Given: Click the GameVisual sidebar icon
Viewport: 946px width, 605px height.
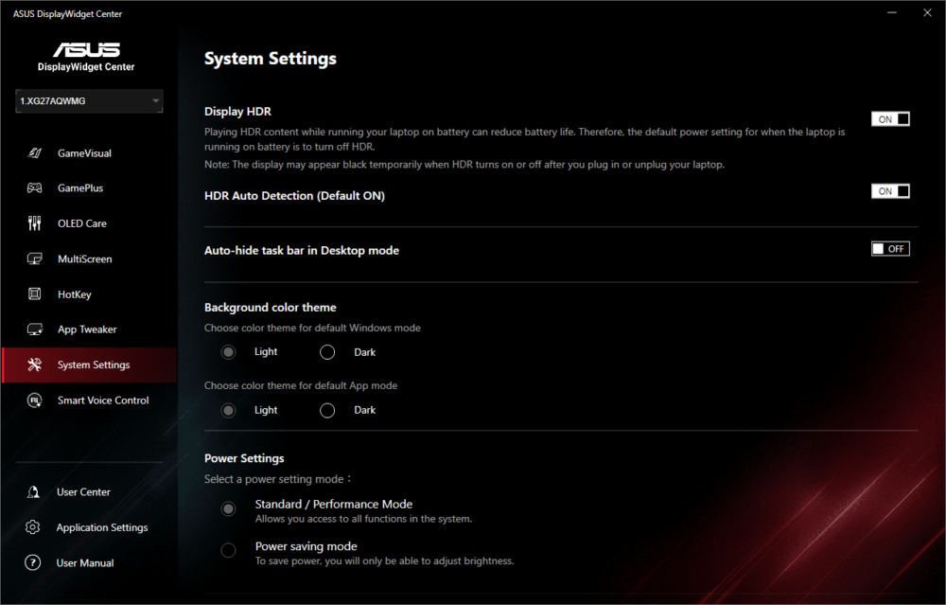Looking at the screenshot, I should (35, 153).
